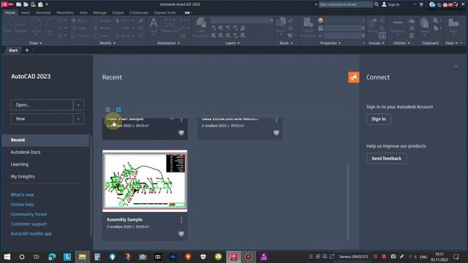The width and height of the screenshot is (468, 263).
Task: Open the Autodesk App Store cart icon
Action: coord(421,4)
